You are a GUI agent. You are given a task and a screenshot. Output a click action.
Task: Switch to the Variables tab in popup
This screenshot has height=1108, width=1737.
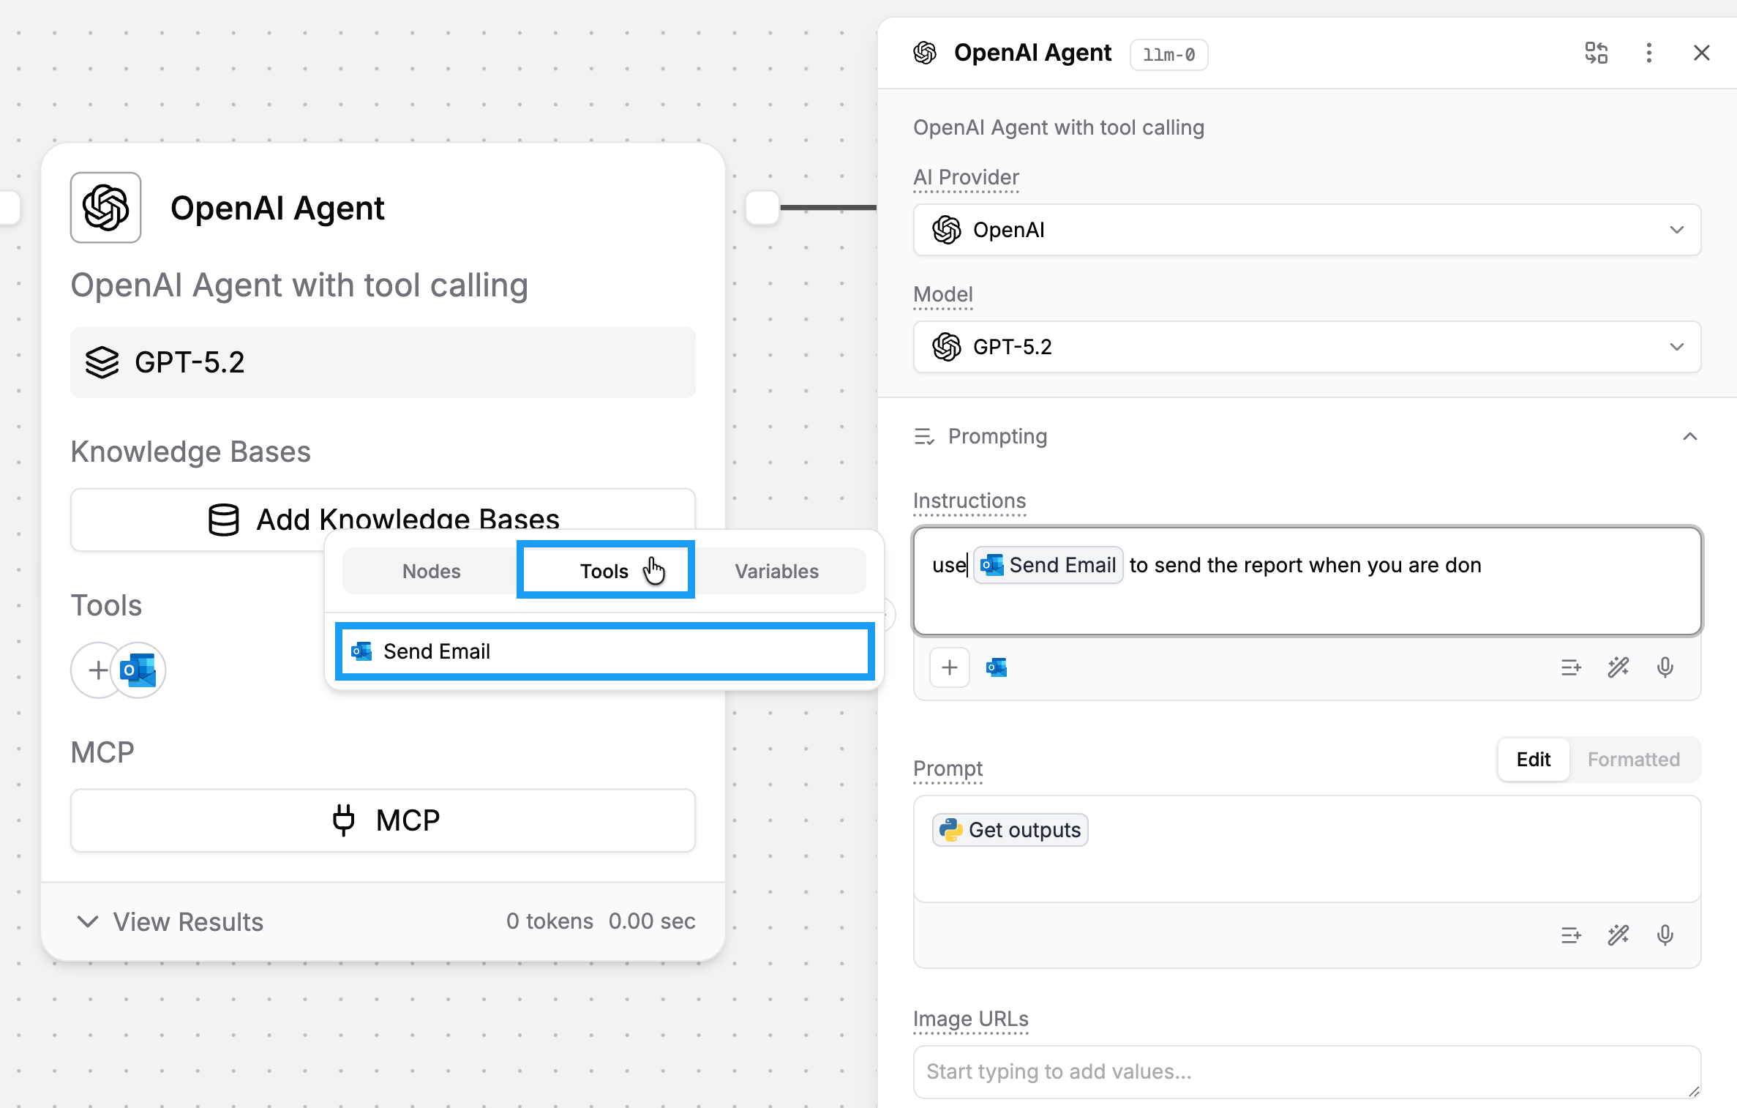click(x=776, y=571)
